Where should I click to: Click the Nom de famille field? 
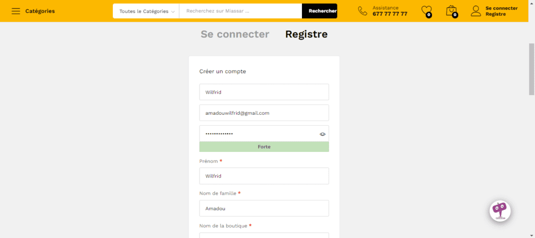(x=264, y=208)
